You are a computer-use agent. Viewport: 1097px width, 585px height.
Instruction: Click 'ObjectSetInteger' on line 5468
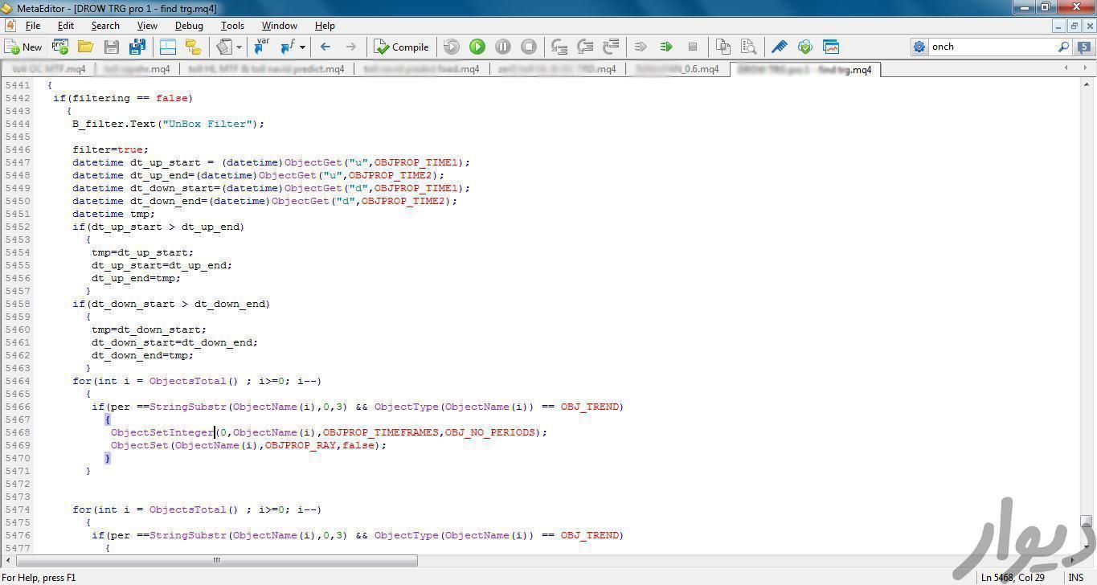tap(162, 432)
